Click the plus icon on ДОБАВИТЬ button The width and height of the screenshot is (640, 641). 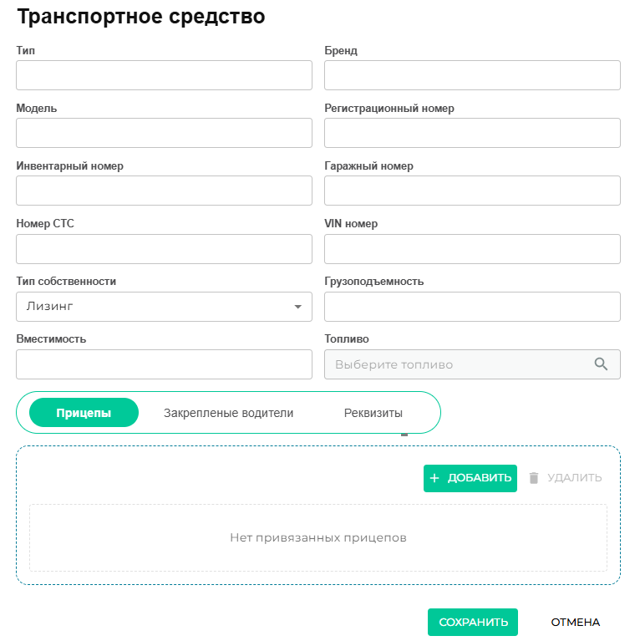pyautogui.click(x=434, y=478)
